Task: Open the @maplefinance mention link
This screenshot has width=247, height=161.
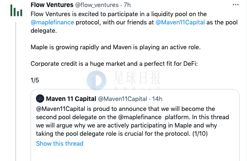Action: click(x=52, y=22)
